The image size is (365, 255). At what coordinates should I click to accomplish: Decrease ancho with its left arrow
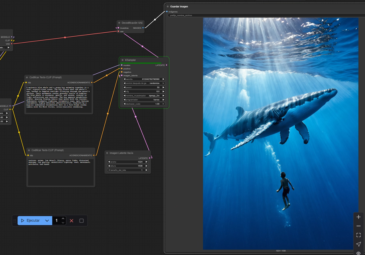tap(109, 162)
